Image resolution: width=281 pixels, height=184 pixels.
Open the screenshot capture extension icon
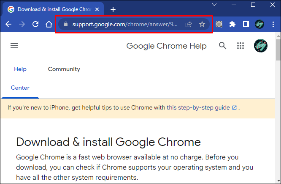(x=219, y=24)
